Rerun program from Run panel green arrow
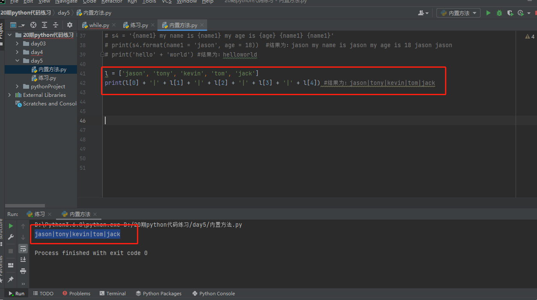This screenshot has height=300, width=537. (11, 226)
